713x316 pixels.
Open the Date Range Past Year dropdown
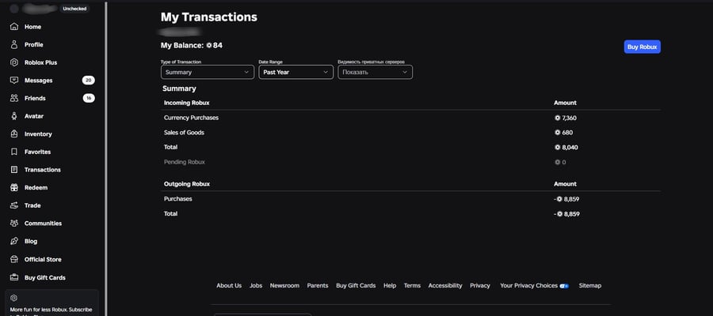tap(296, 72)
